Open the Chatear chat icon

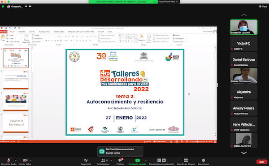[x=120, y=160]
